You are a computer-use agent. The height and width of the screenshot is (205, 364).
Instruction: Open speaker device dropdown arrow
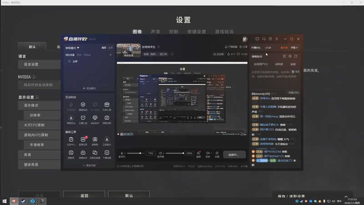coord(163,154)
